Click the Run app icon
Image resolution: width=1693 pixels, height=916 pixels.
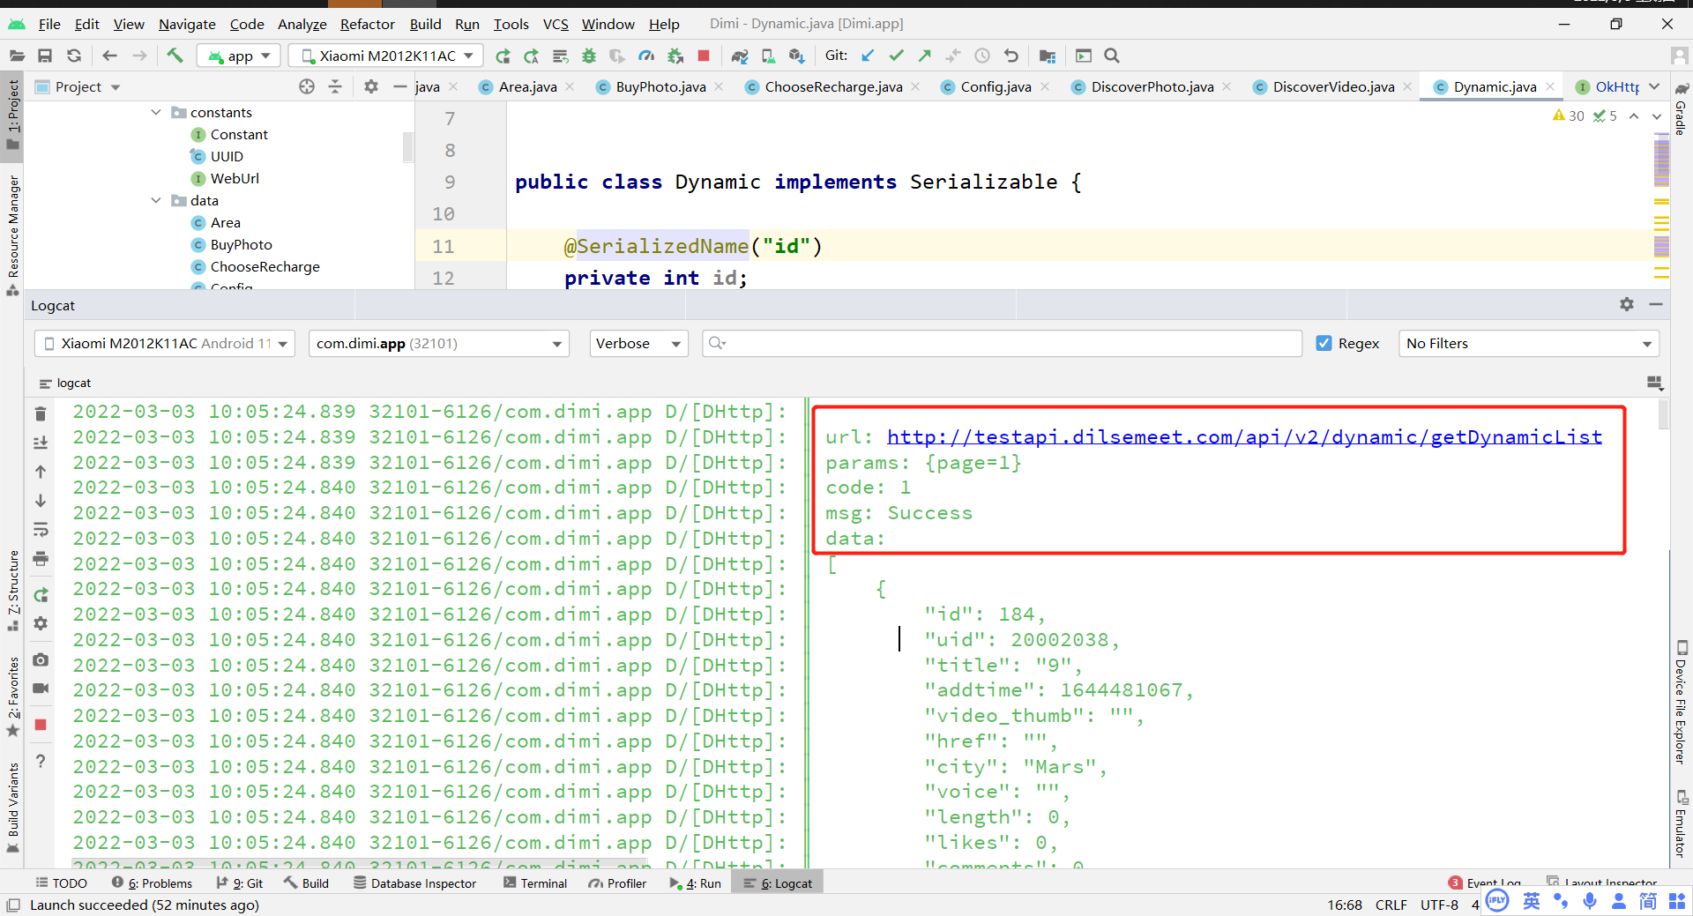coord(503,56)
